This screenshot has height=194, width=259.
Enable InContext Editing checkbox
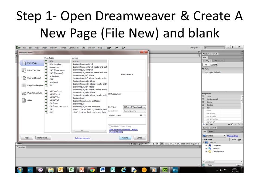pos(110,127)
